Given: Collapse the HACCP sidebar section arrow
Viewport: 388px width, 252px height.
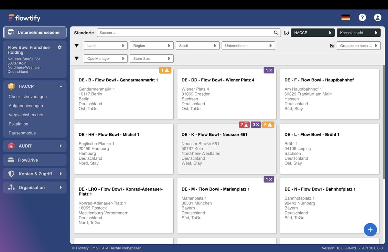Looking at the screenshot, I should click(x=61, y=86).
